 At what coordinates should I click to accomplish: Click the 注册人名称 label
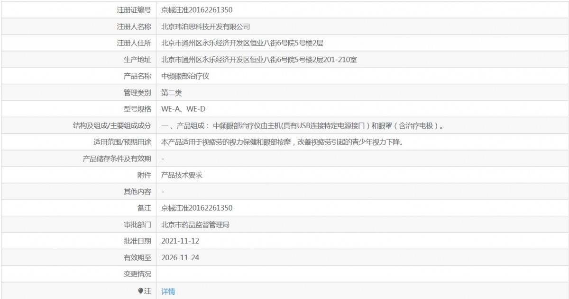coord(134,26)
